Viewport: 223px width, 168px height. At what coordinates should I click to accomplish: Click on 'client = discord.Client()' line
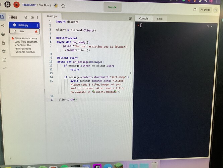click(76, 30)
